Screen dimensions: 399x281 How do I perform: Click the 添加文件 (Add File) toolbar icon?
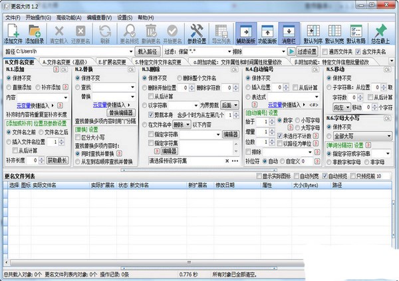13,30
